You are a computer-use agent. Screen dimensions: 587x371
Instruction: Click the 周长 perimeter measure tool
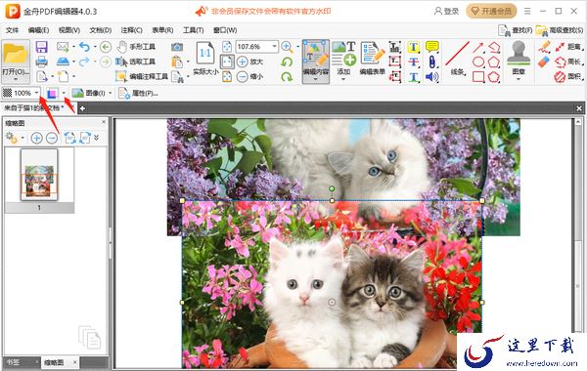click(x=567, y=62)
